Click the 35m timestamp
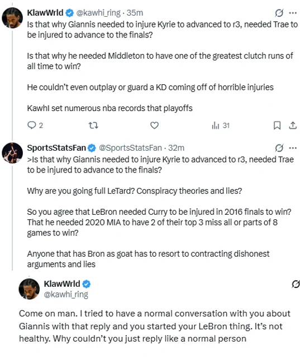Image resolution: width=300 pixels, height=361 pixels. tap(135, 13)
